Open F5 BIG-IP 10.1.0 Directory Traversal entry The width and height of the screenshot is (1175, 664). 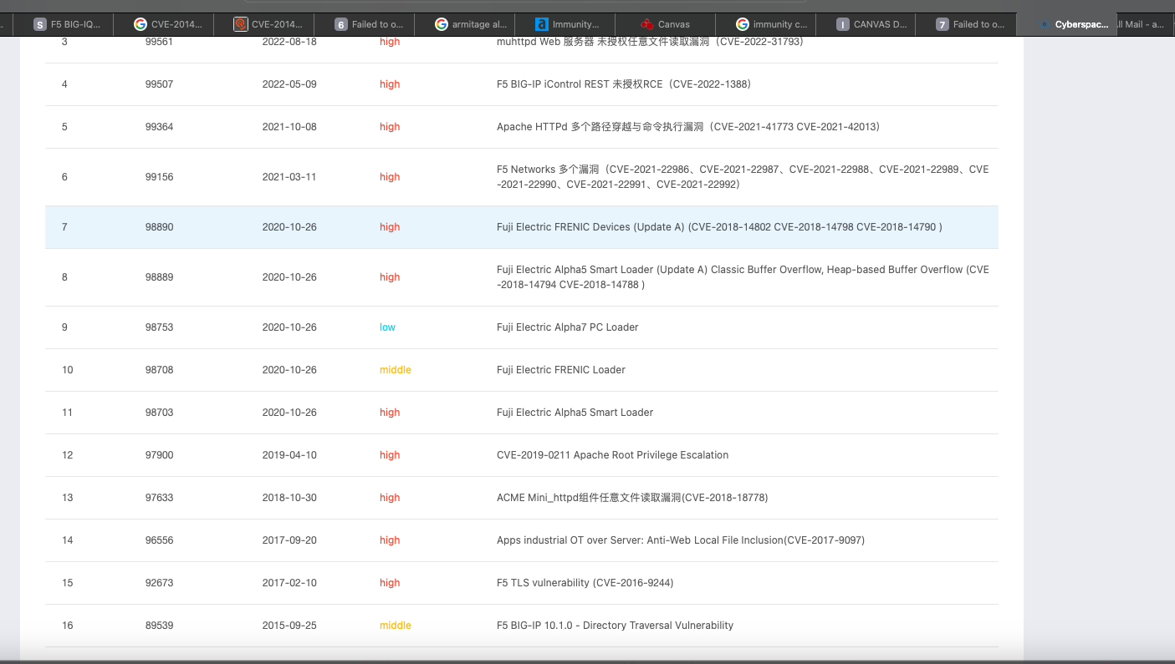click(x=615, y=626)
